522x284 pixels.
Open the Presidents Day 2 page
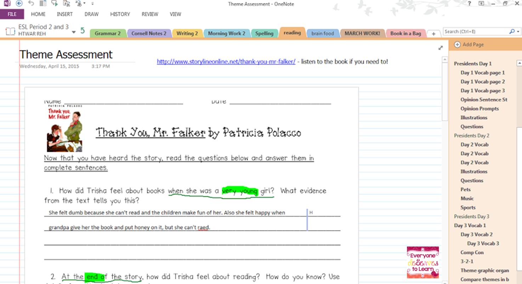pyautogui.click(x=472, y=135)
